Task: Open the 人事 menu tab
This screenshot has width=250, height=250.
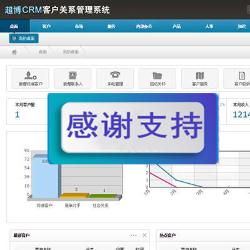Action: pyautogui.click(x=209, y=26)
